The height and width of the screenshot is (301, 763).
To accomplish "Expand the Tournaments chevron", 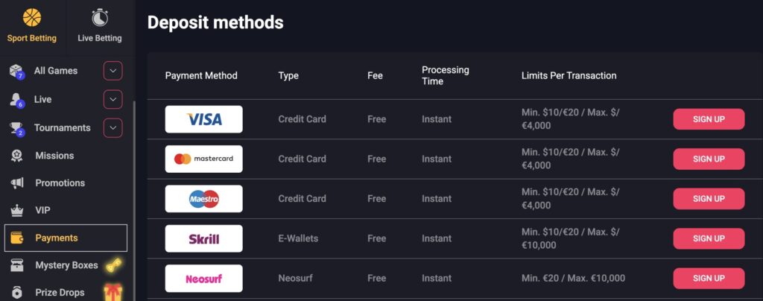I will tap(113, 128).
